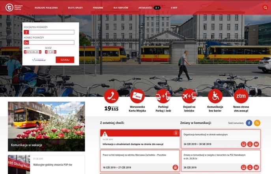The width and height of the screenshot is (271, 174).
Task: Open Bilety, Opłaty menu
Action: point(75,8)
